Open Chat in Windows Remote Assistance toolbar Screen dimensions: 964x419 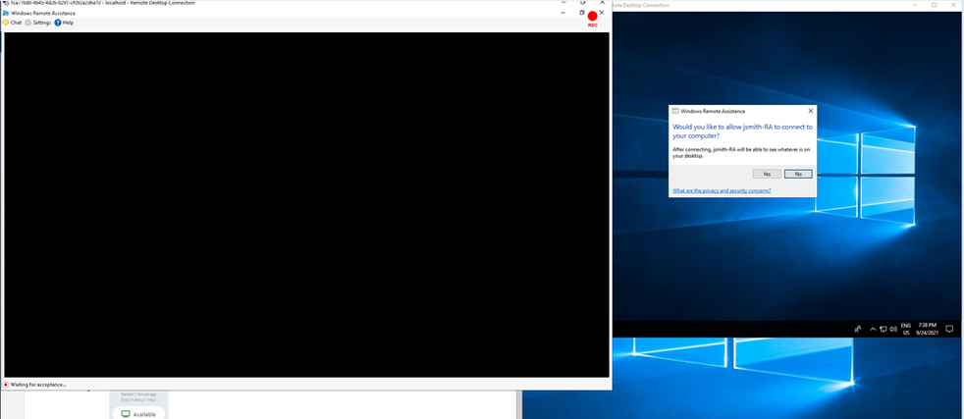click(x=13, y=23)
